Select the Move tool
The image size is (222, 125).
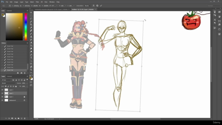31,12
